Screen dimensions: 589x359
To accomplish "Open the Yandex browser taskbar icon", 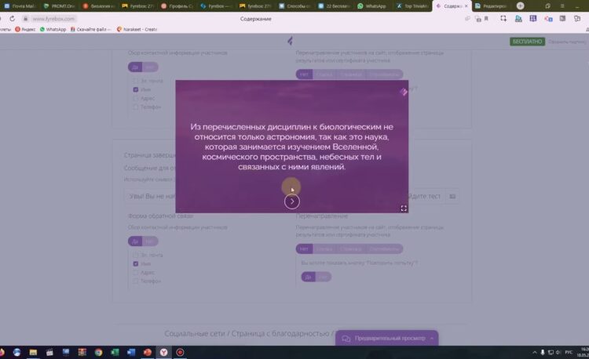I will (163, 352).
